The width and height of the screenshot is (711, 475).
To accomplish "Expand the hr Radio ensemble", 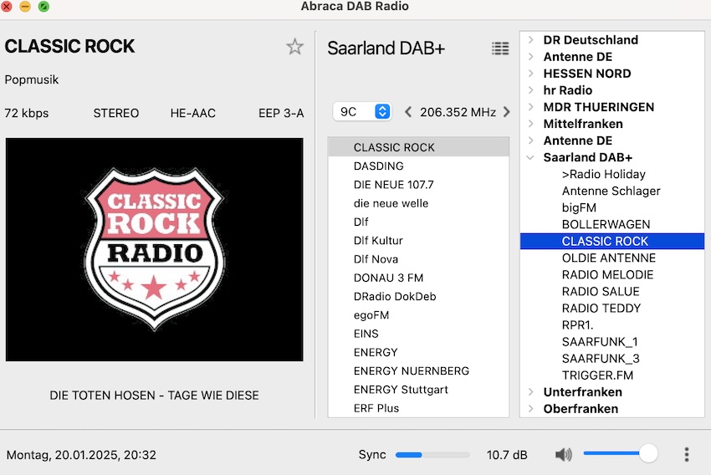I will (x=530, y=90).
